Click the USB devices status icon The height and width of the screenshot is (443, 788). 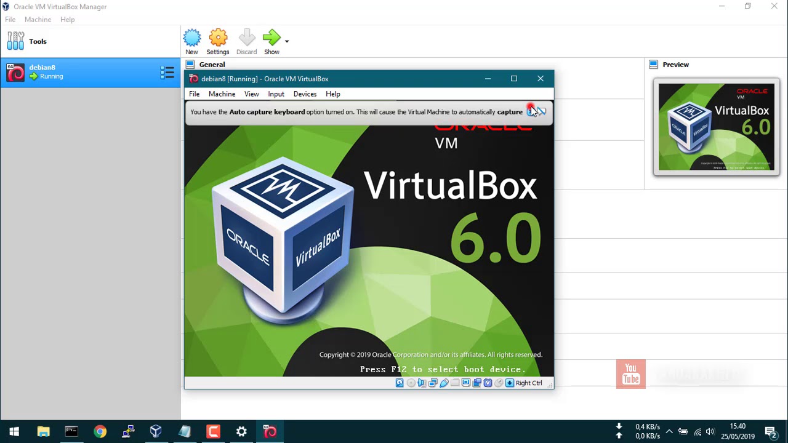(x=444, y=383)
